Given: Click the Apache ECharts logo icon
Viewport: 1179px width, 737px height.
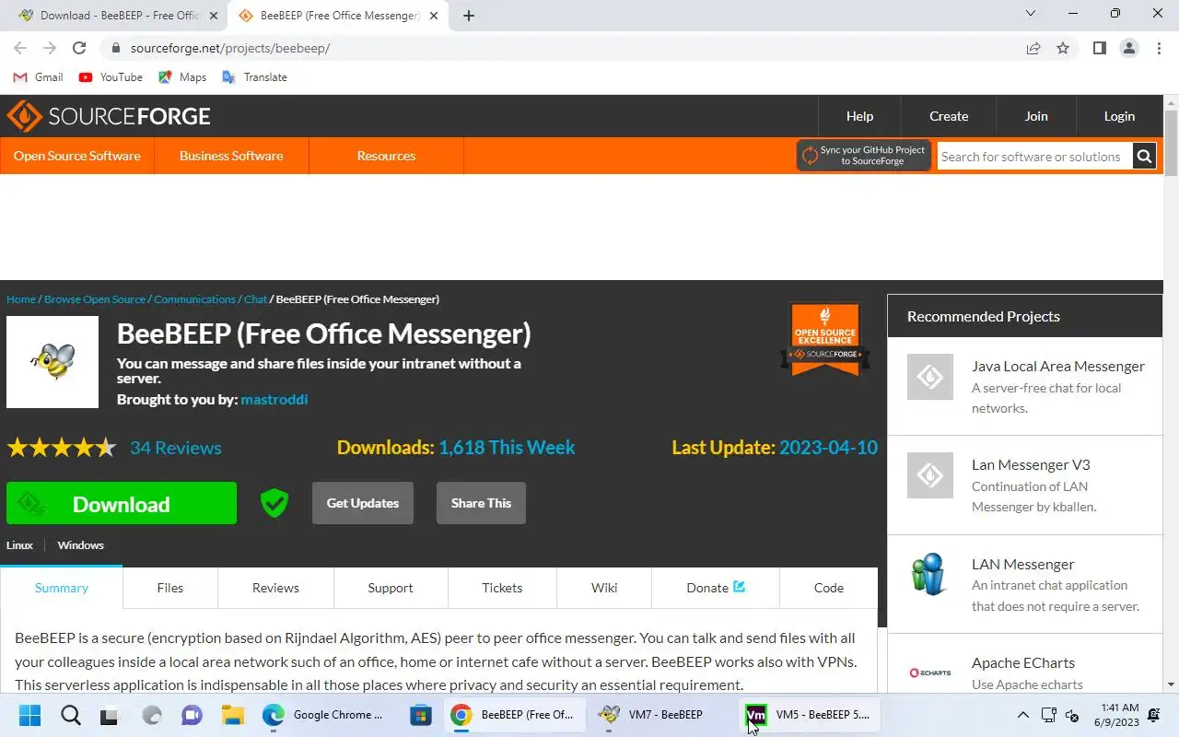Looking at the screenshot, I should point(930,673).
